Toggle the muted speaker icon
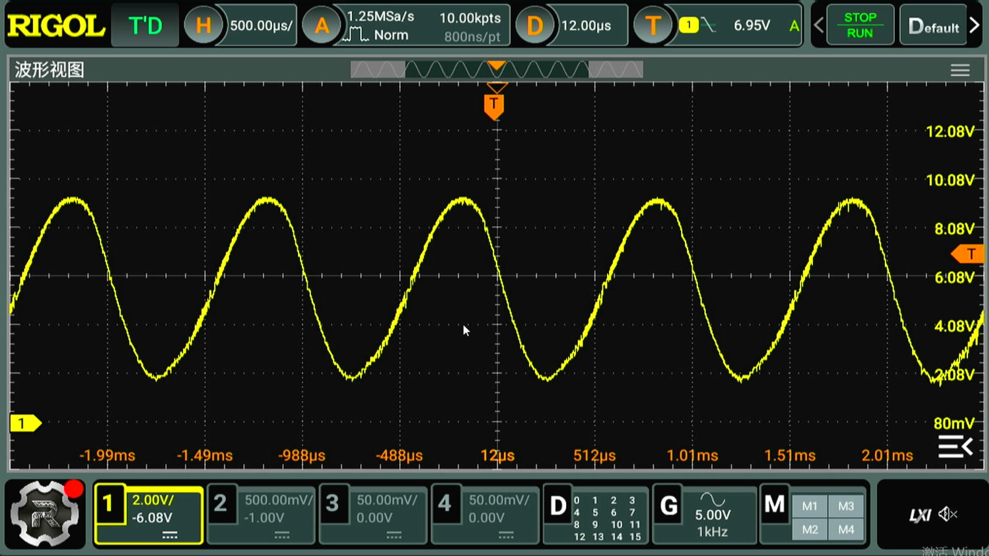 [947, 514]
